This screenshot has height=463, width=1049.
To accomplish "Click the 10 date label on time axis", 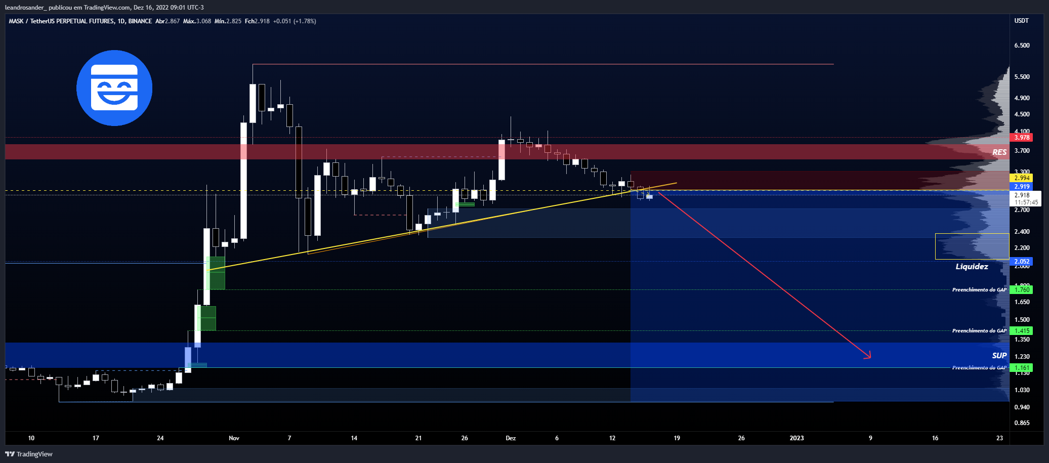I will 31,438.
